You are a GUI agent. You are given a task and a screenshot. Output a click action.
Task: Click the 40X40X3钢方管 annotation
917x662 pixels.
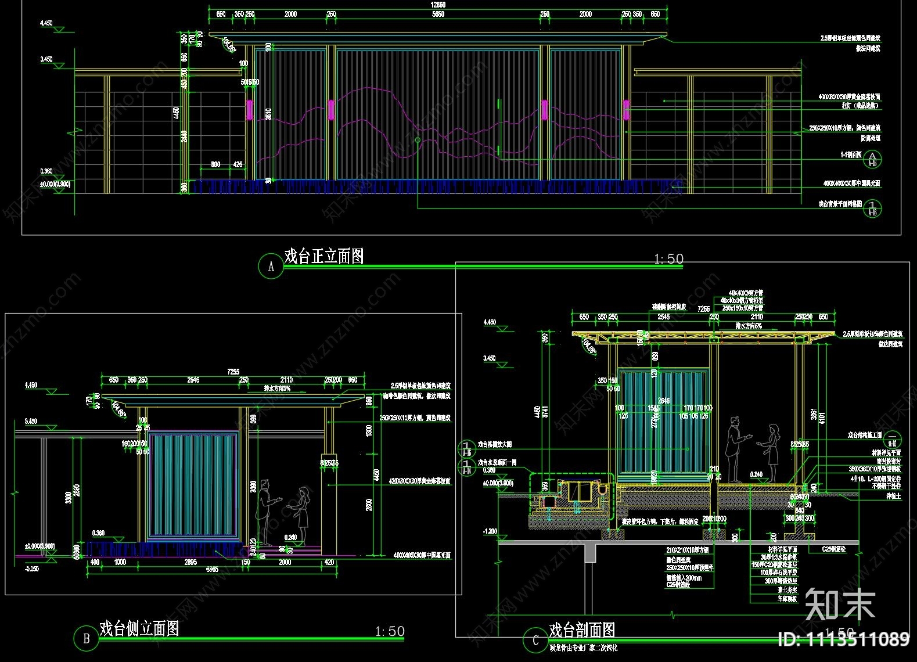pyautogui.click(x=746, y=293)
